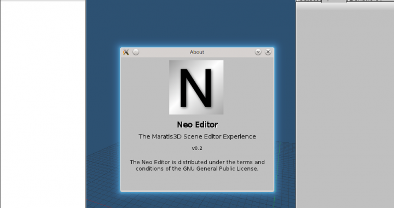Shade the About dialog with down-arrow button
Viewport: 394px width, 208px height.
click(258, 52)
